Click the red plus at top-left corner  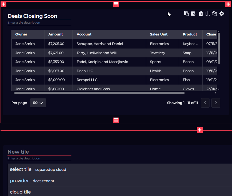[x=4, y=4]
